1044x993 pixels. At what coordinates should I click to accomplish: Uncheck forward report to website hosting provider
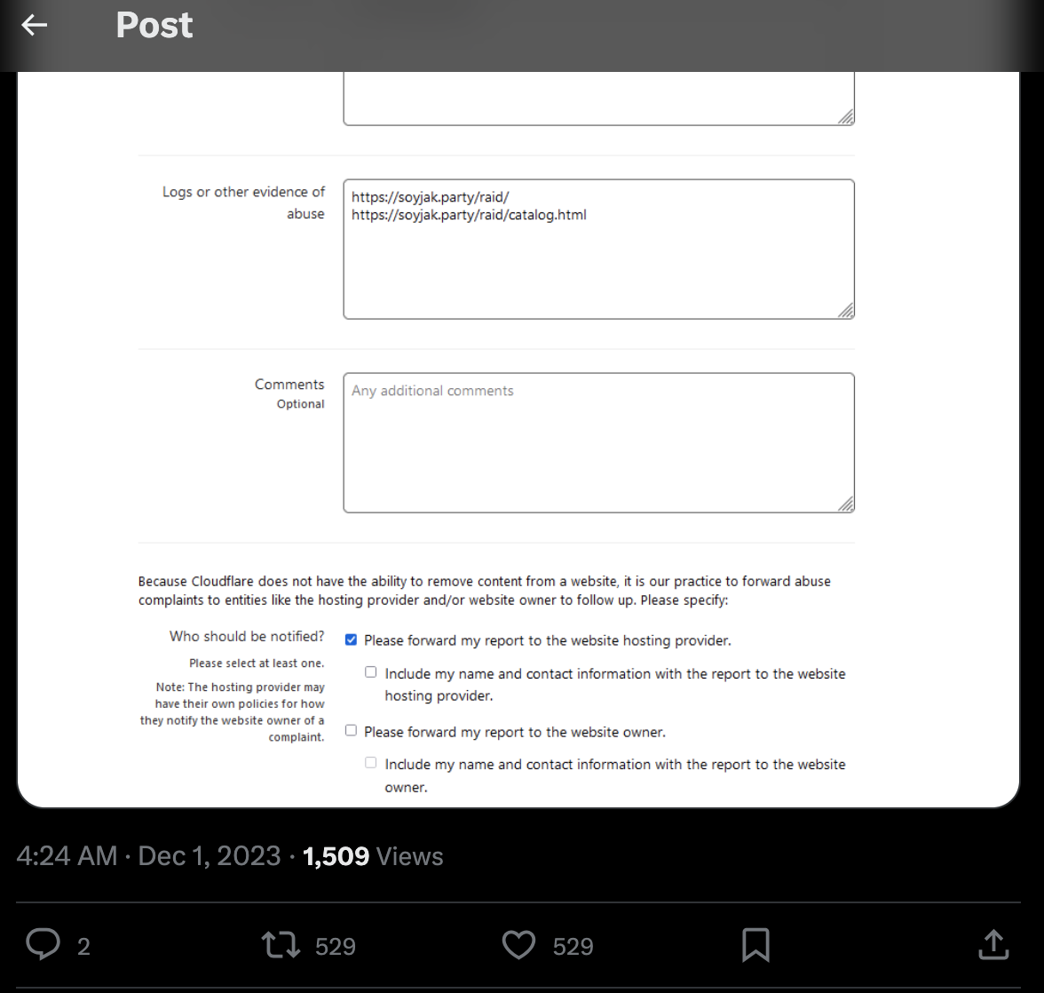[x=352, y=639]
